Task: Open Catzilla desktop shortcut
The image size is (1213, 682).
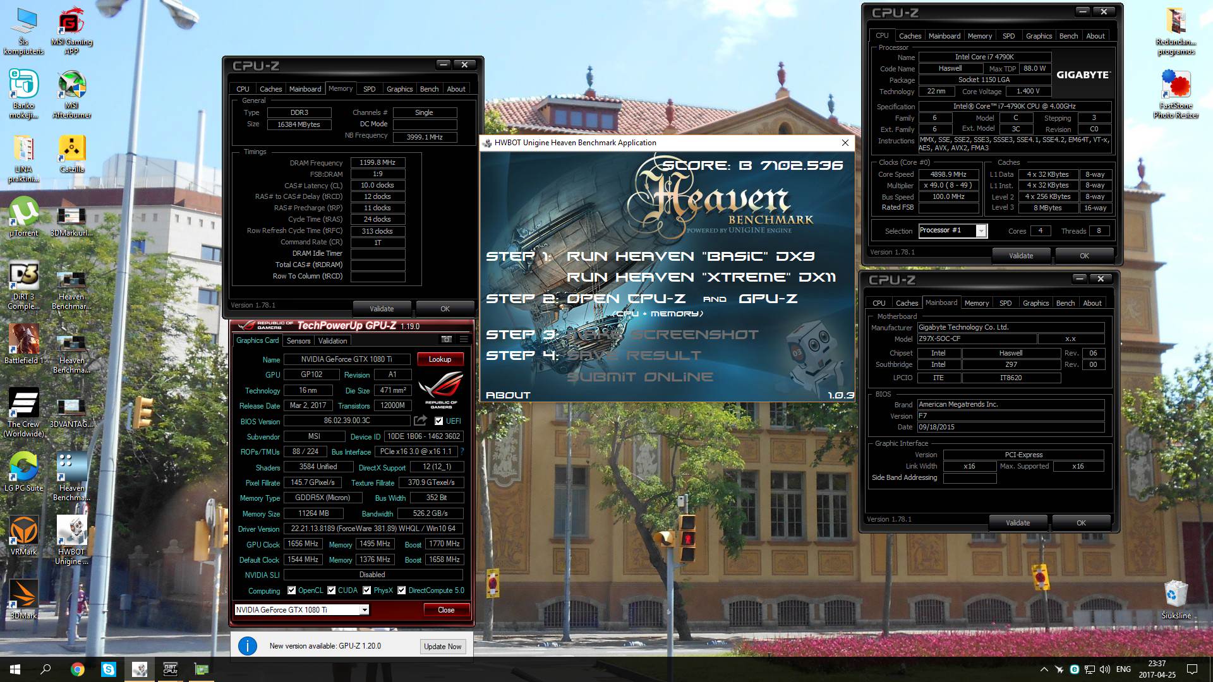Action: [x=71, y=155]
